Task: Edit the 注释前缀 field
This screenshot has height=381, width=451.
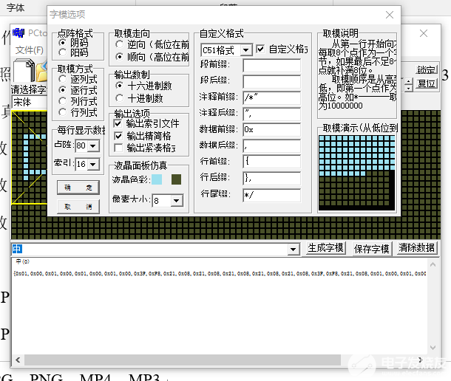Action: [x=271, y=97]
